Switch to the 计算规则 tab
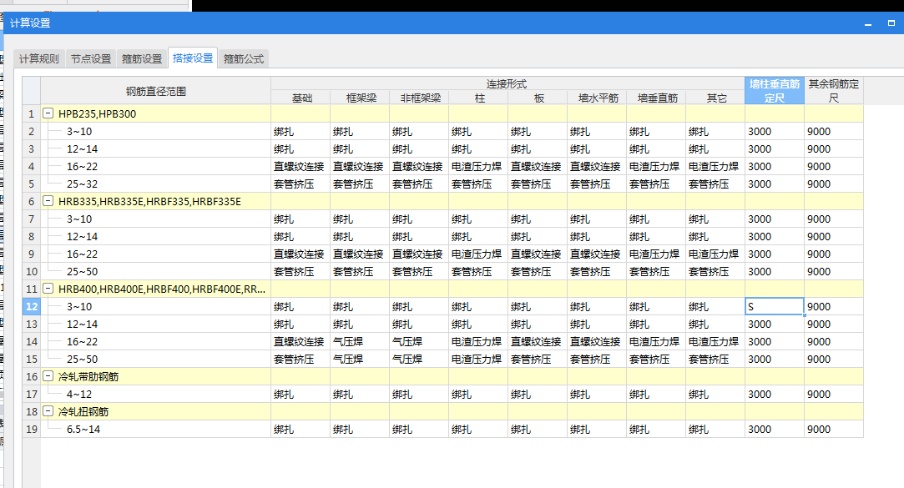904x488 pixels. (39, 58)
